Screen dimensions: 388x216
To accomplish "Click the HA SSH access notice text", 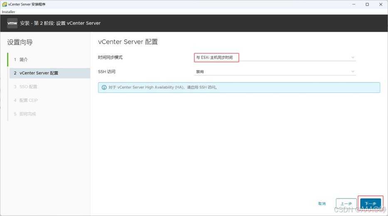I will click(163, 87).
